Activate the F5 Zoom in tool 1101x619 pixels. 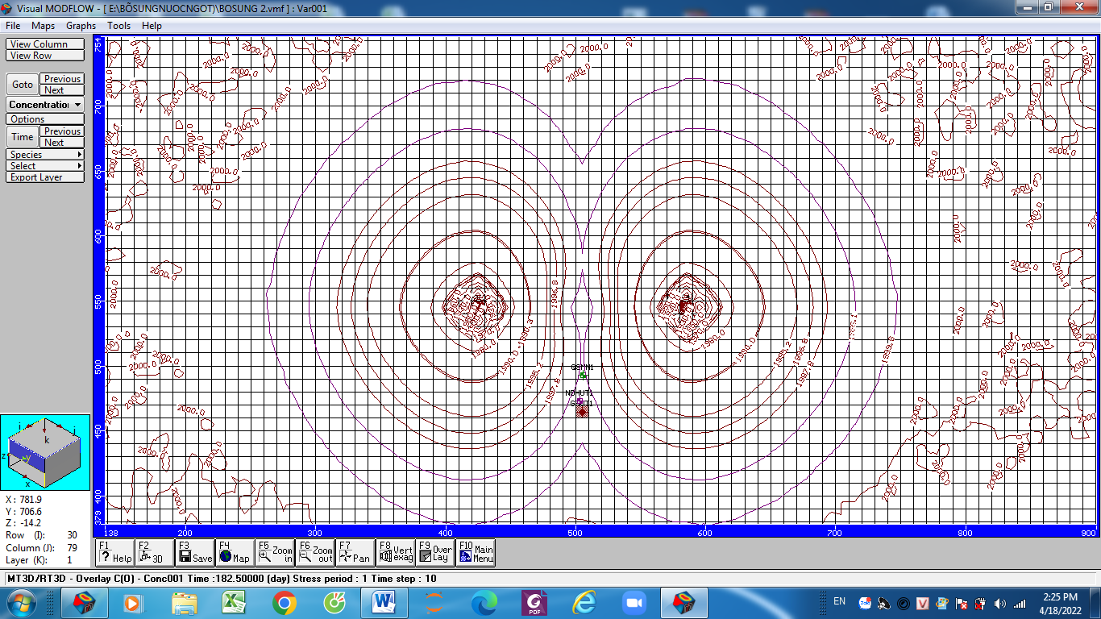pos(275,552)
